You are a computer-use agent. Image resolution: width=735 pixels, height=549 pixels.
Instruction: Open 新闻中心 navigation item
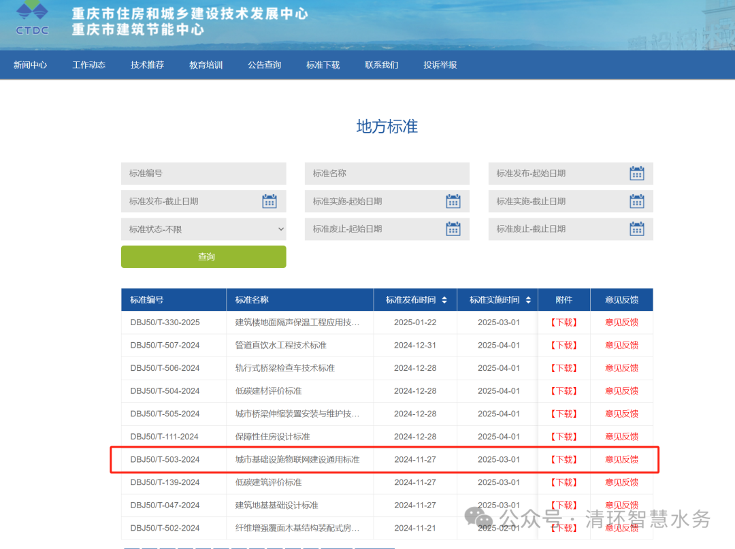30,65
